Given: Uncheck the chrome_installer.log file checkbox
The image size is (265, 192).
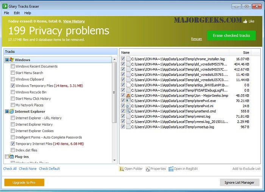Looking at the screenshot, I should pos(123,59).
